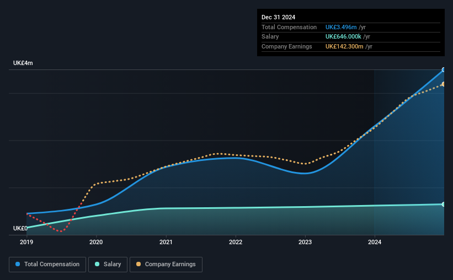Select the 2021 x-axis label
Screen dimensions: 453x280
166,242
